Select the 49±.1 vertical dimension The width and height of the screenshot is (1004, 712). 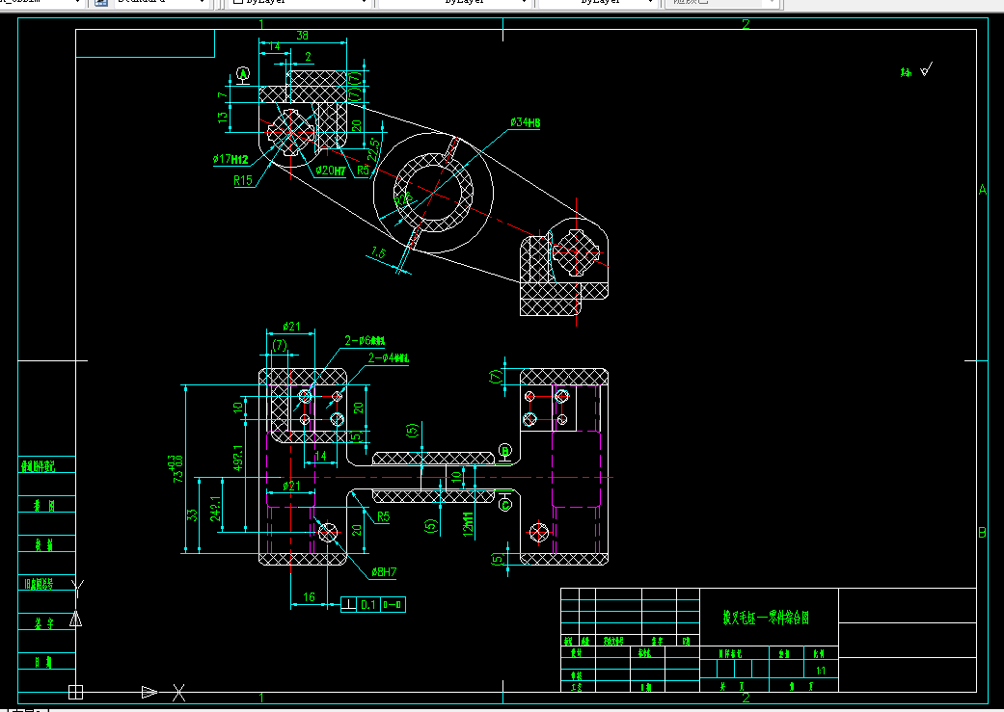pos(238,458)
